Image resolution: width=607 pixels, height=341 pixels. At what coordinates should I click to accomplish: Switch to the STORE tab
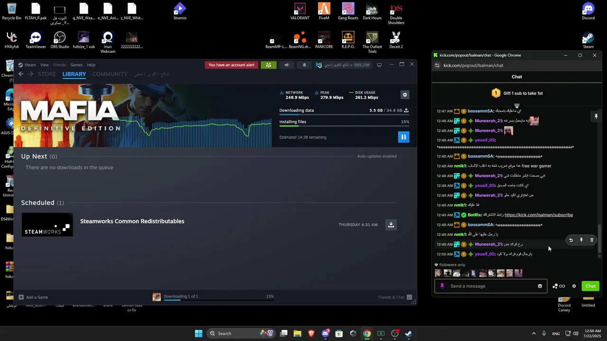click(x=47, y=74)
